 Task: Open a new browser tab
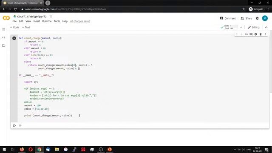tap(48, 3)
